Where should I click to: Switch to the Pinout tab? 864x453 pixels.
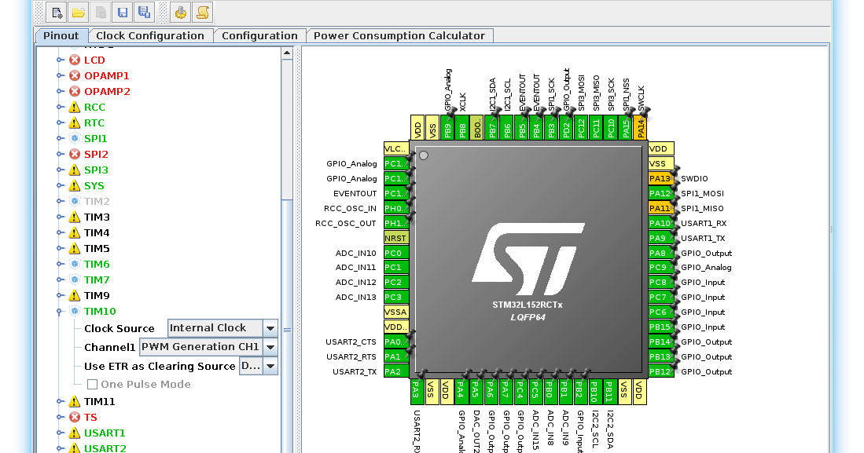(x=61, y=36)
